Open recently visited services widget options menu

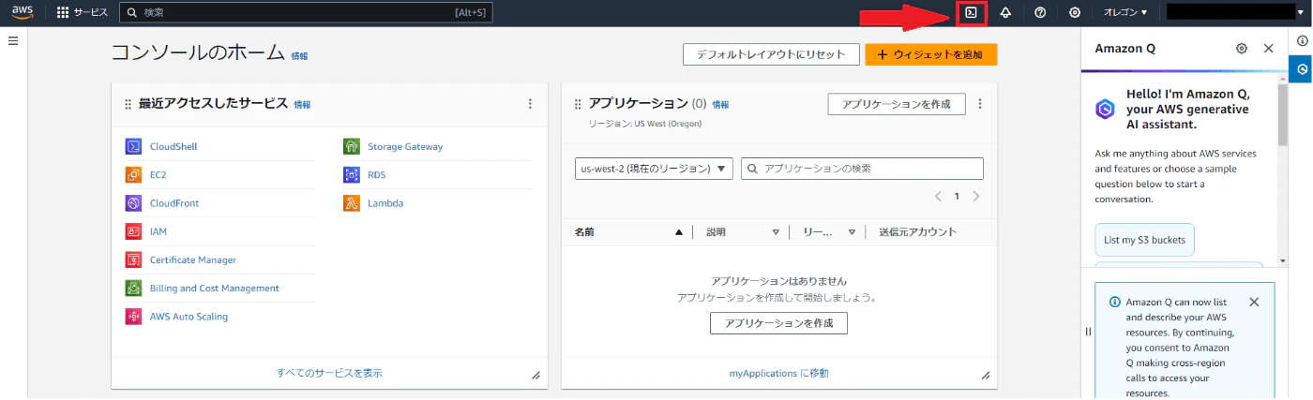530,104
